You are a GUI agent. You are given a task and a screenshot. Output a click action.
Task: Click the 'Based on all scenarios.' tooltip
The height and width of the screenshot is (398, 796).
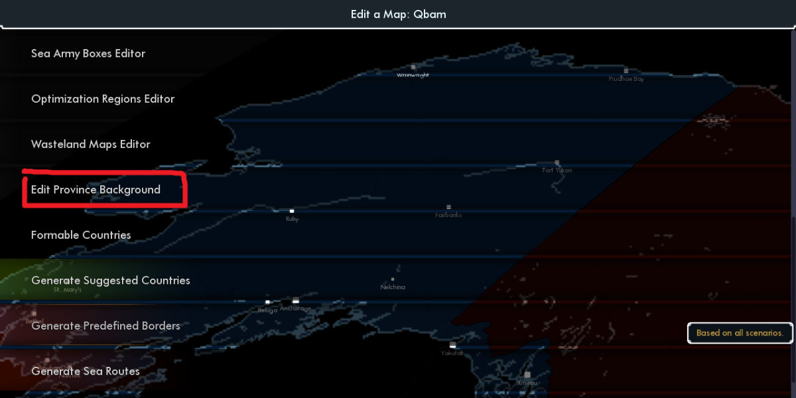click(x=740, y=333)
